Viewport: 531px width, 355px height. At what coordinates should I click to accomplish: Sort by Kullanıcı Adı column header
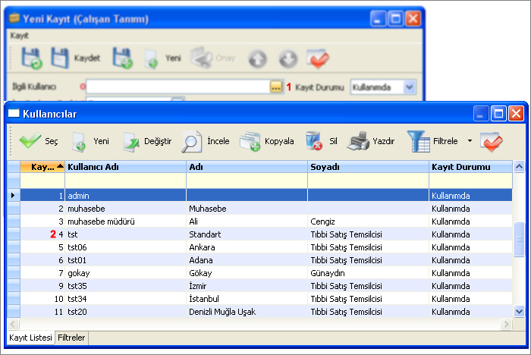click(x=125, y=167)
